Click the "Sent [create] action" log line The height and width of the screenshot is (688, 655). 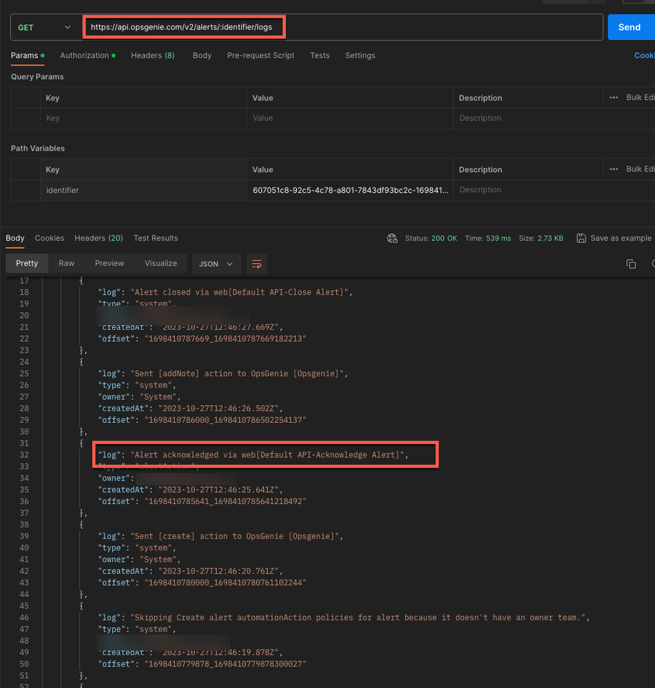coord(220,536)
